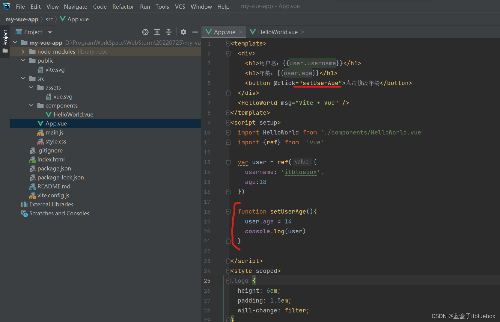The width and height of the screenshot is (500, 322).
Task: Fold the setUserAge function at line 18
Action: tap(228, 212)
